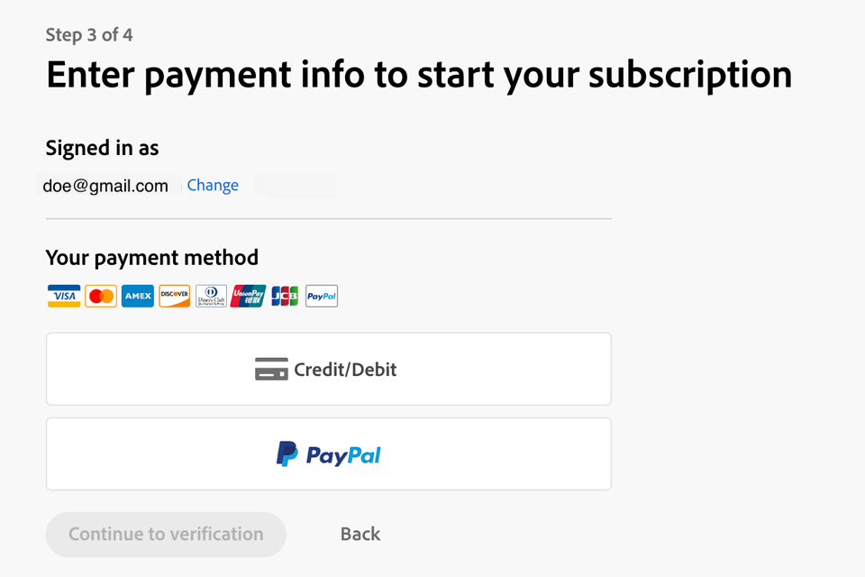The image size is (865, 577).
Task: Go Back to the previous step
Action: tap(360, 535)
